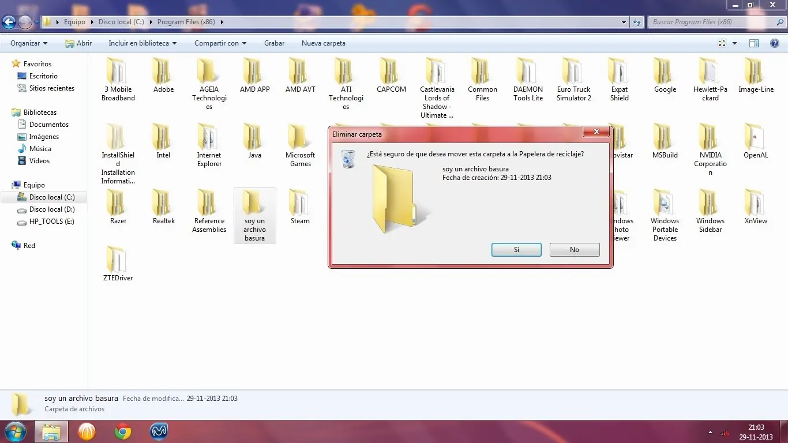Cancel deletion with the No button
This screenshot has width=788, height=443.
(x=575, y=250)
